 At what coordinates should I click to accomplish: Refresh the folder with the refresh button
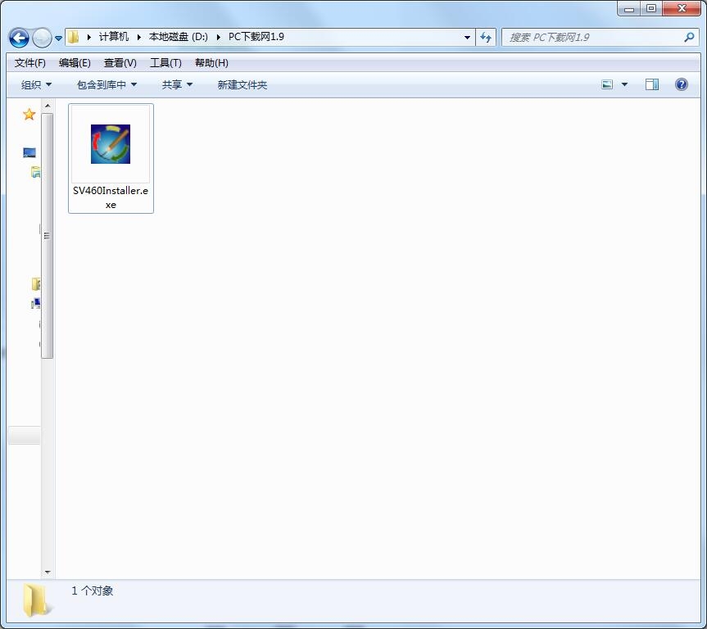pyautogui.click(x=486, y=37)
